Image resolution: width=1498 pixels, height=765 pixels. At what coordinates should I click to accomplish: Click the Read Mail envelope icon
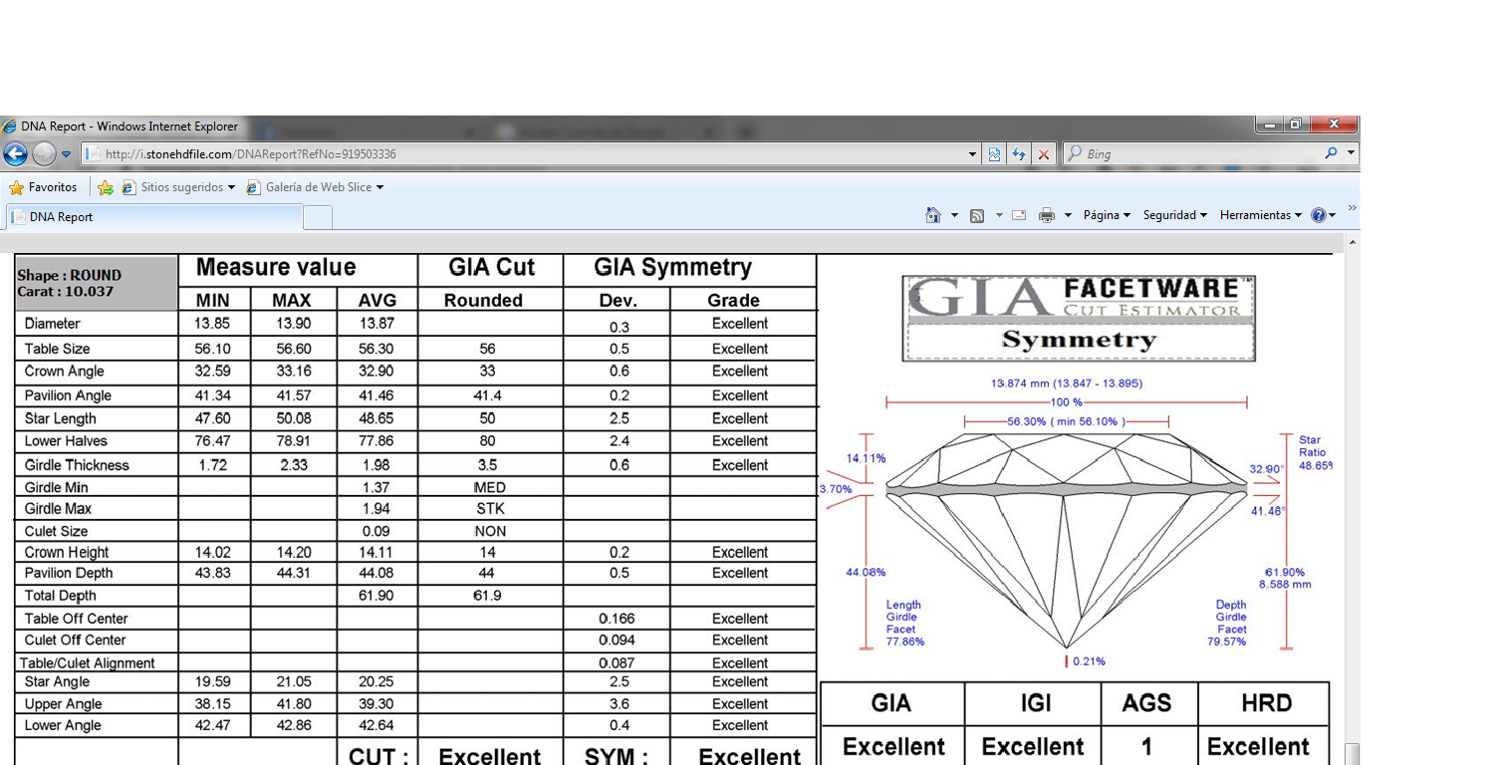coord(1019,215)
